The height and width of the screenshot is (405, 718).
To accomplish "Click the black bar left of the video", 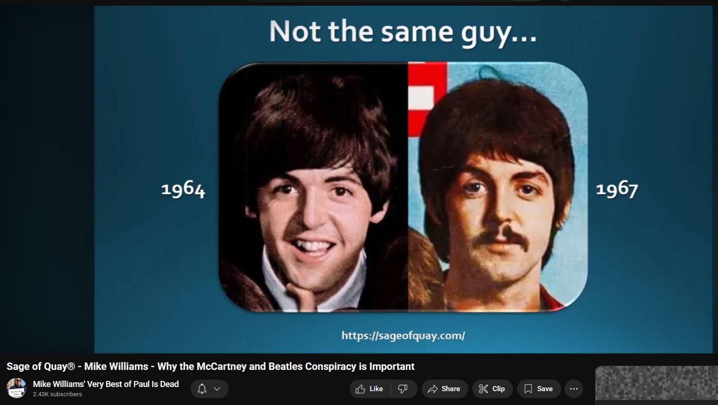I will point(46,185).
